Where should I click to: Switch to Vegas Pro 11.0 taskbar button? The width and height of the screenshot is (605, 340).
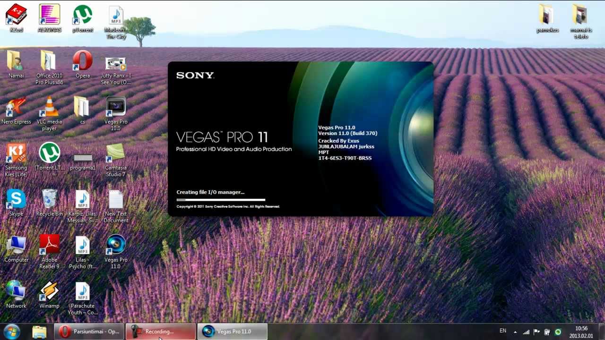[233, 331]
